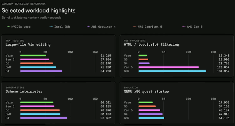The height and width of the screenshot is (126, 235).
Task: Select the G4 bar in HTML filtering chart
Action: pyautogui.click(x=144, y=63)
